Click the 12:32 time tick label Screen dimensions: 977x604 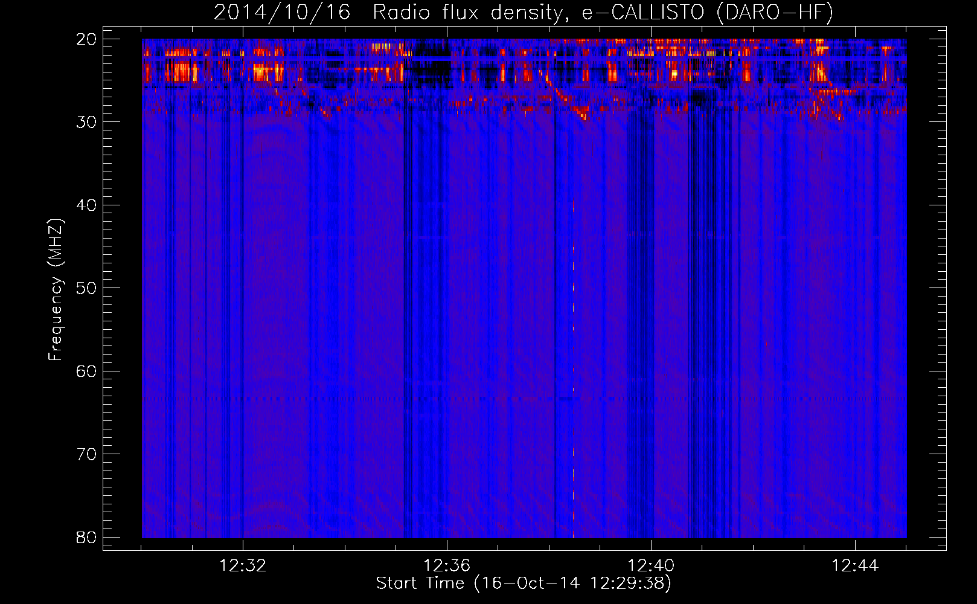(x=243, y=566)
